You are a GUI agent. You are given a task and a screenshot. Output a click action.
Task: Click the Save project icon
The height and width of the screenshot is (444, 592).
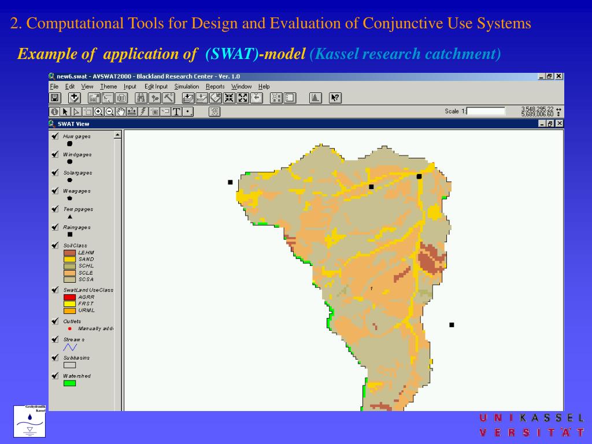[x=55, y=98]
